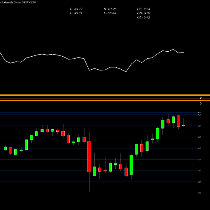Click the 64 price axis label
This screenshot has height=210, width=210.
(199, 113)
